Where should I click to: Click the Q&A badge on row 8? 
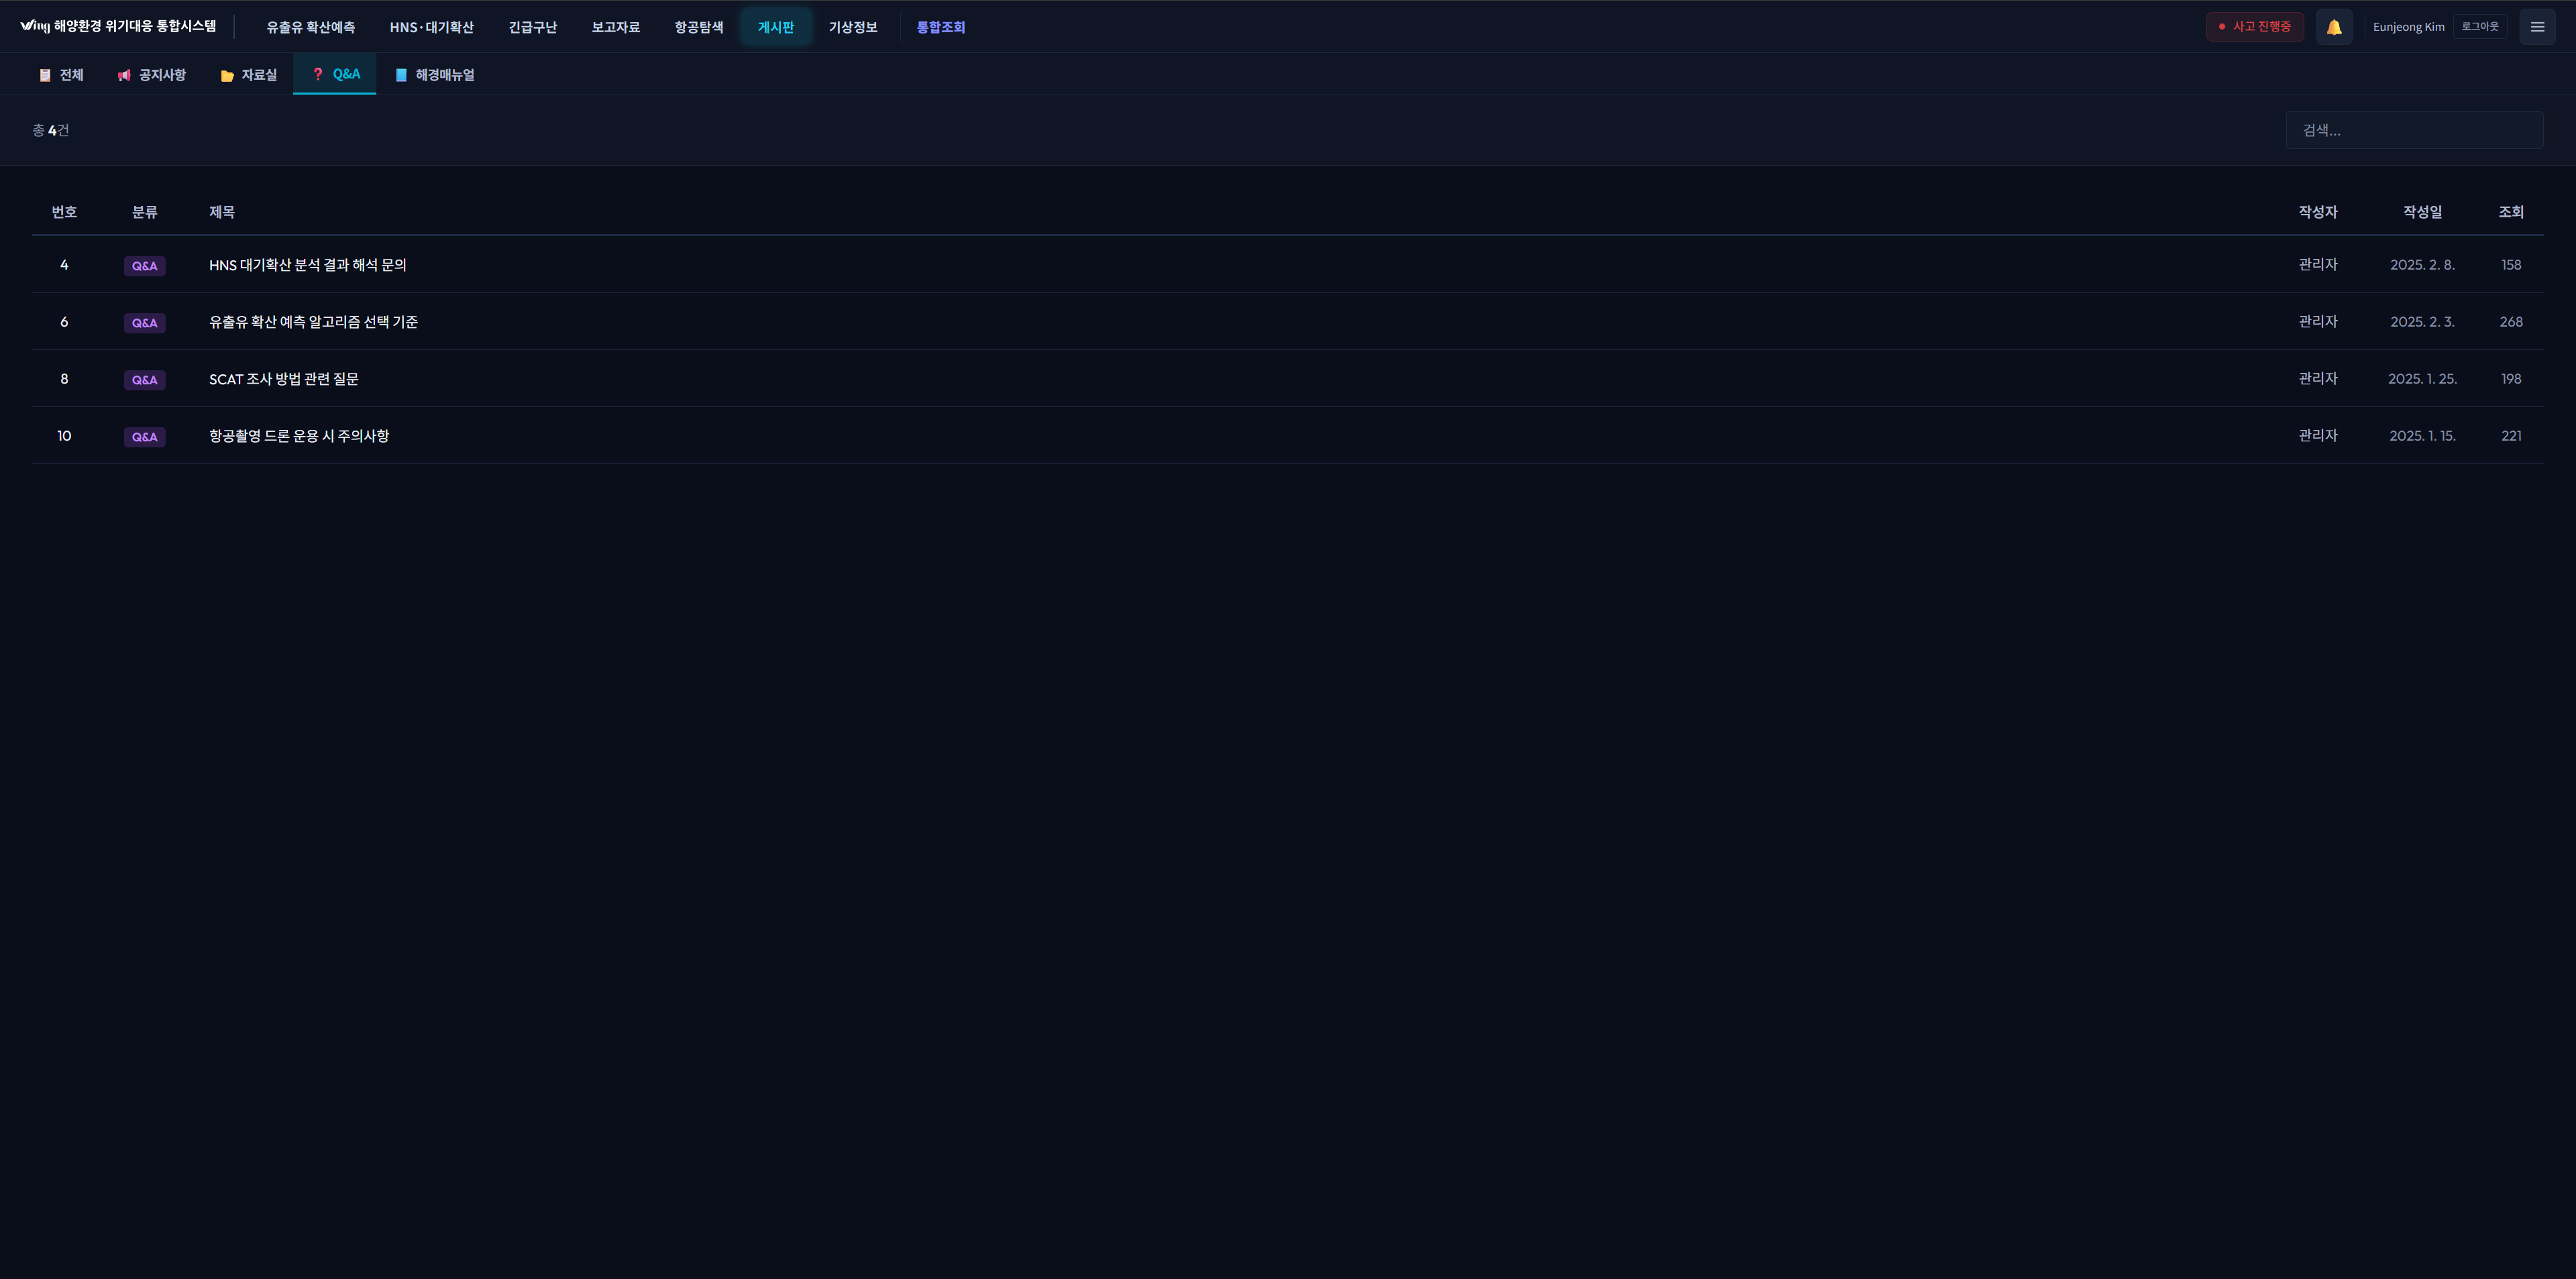coord(144,380)
